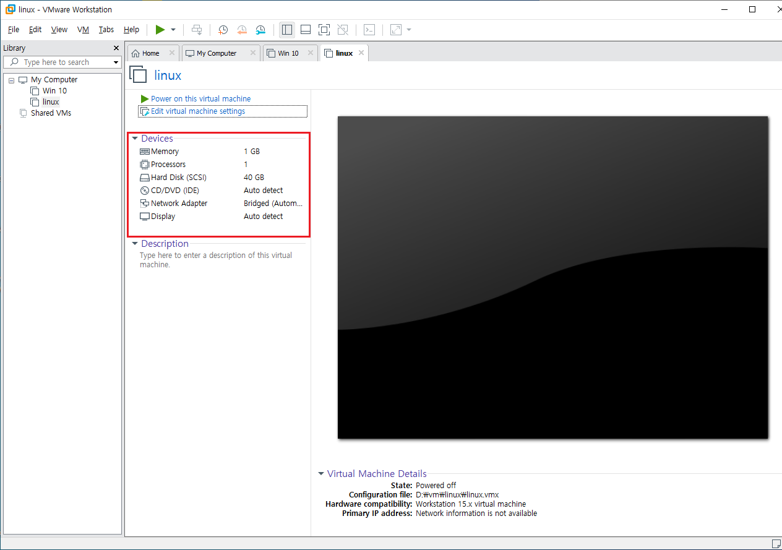This screenshot has height=550, width=782.
Task: Open the Snapshot Manager wrench-clock icon
Action: [260, 30]
